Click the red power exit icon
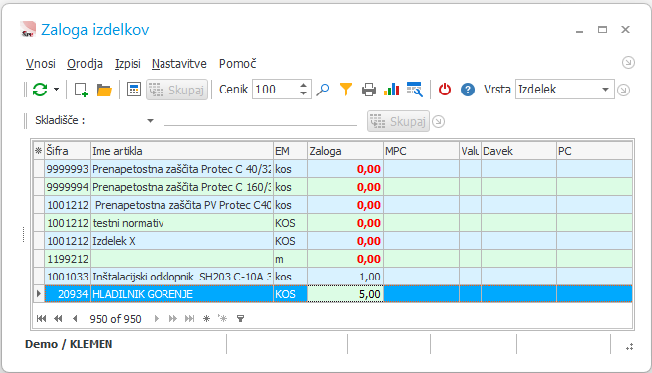This screenshot has height=373, width=652. [445, 90]
